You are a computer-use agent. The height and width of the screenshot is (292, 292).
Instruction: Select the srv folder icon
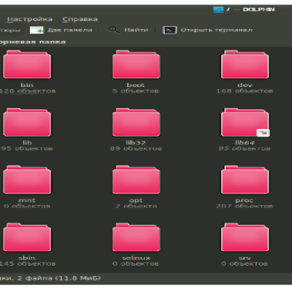pyautogui.click(x=245, y=237)
